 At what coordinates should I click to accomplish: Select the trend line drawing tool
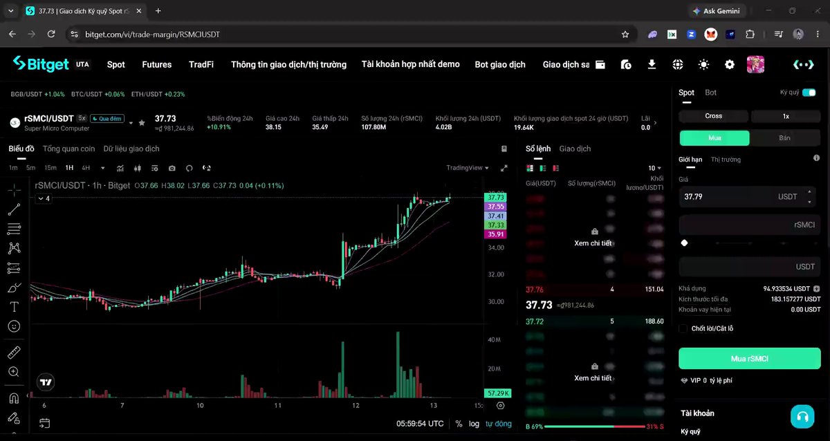(x=14, y=209)
